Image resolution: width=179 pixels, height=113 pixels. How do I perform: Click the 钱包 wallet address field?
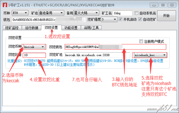(49, 20)
